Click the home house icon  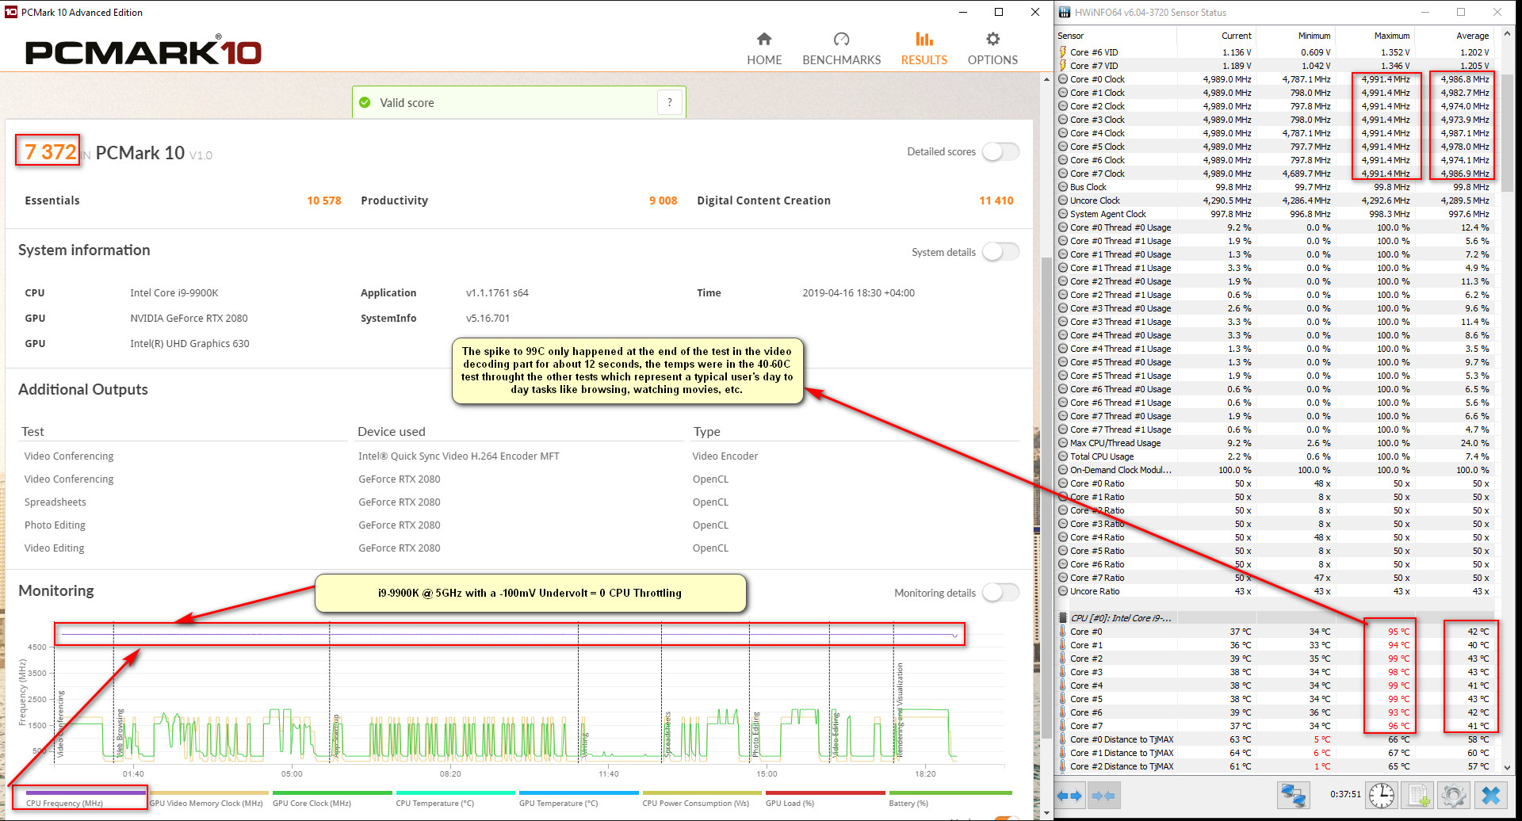click(x=764, y=39)
